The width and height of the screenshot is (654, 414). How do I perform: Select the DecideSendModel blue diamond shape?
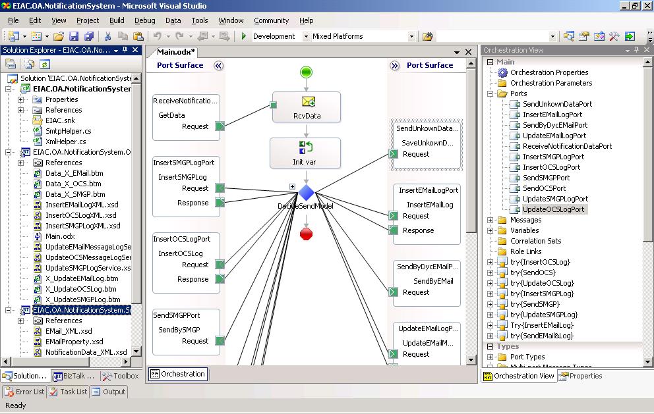point(306,193)
